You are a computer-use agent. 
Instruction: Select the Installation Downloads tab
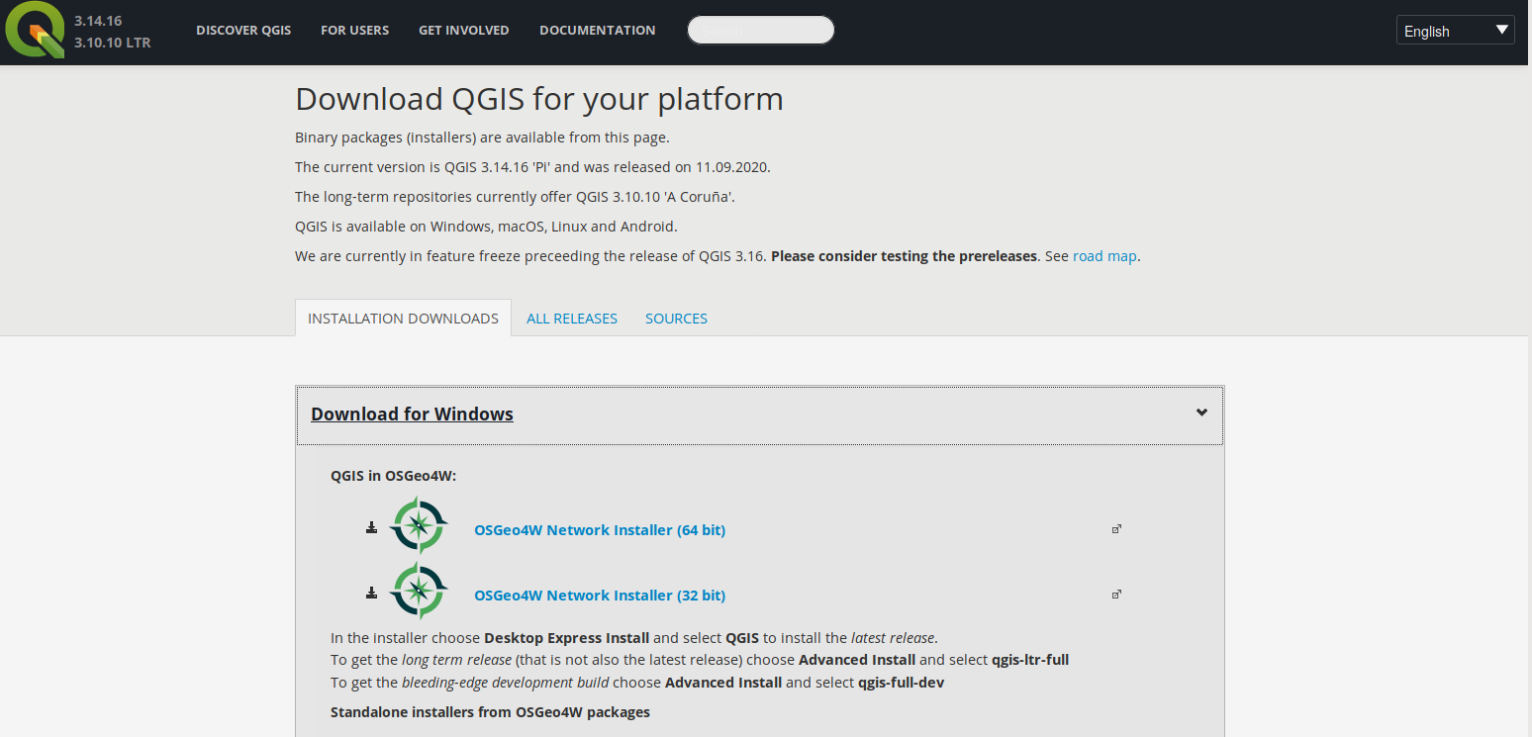click(x=403, y=319)
